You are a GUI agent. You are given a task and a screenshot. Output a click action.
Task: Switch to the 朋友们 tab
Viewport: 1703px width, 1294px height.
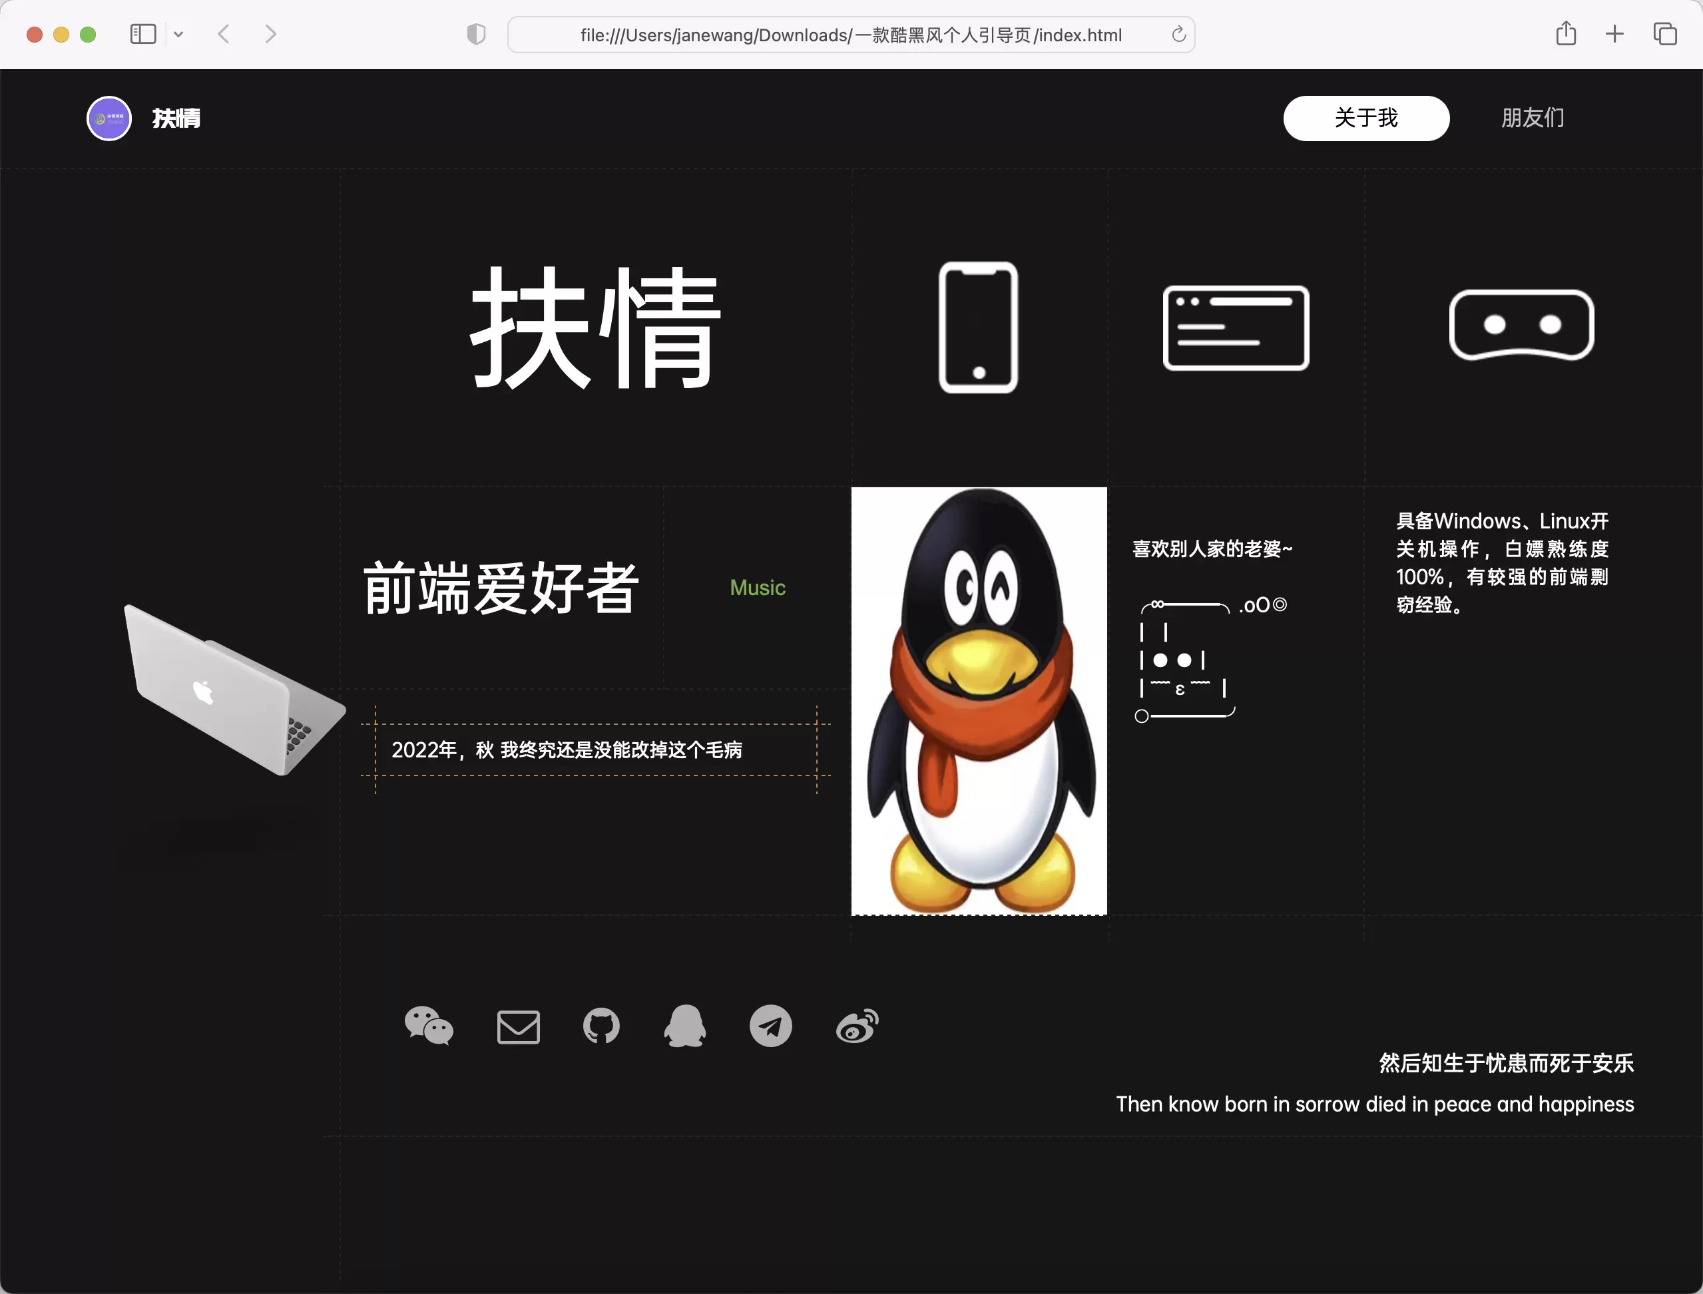tap(1533, 118)
